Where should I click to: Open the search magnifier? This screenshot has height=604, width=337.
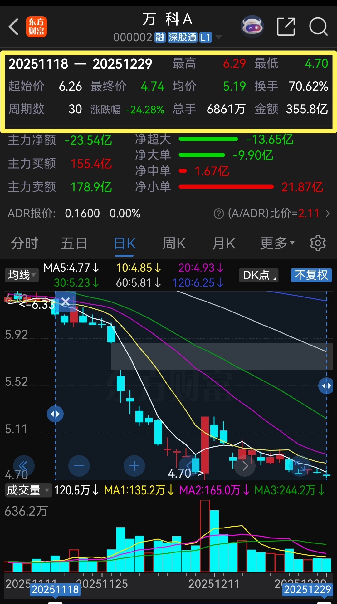318,27
